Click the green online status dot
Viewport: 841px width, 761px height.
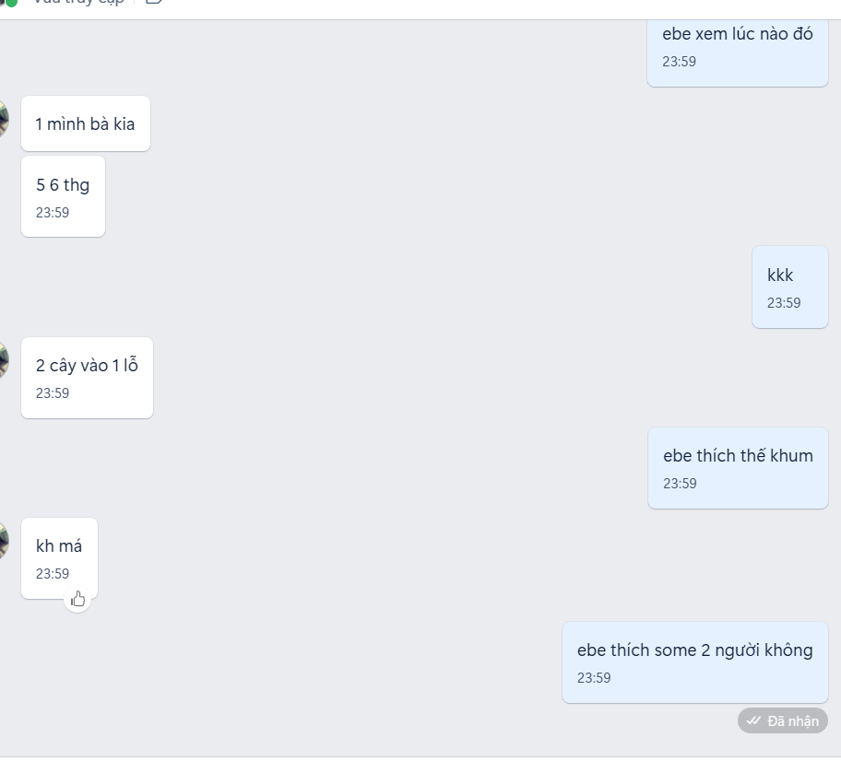pyautogui.click(x=11, y=3)
